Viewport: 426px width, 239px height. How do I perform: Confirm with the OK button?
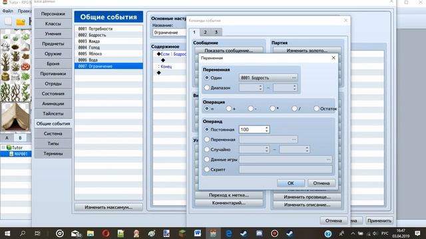[x=290, y=183]
